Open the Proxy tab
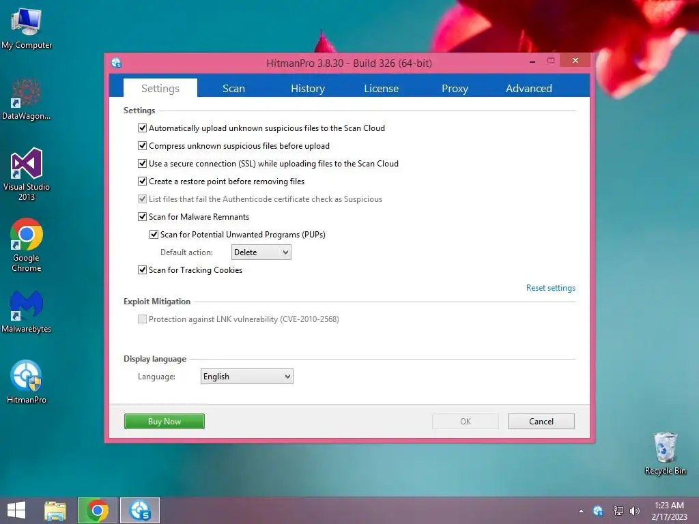Image resolution: width=699 pixels, height=524 pixels. click(455, 88)
